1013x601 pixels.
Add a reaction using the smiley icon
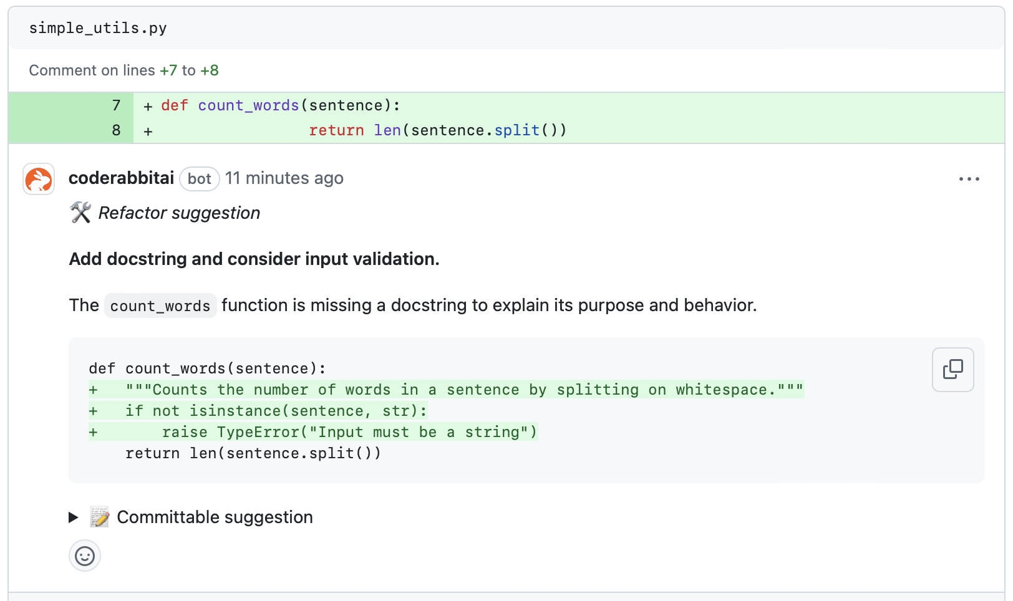[x=84, y=555]
